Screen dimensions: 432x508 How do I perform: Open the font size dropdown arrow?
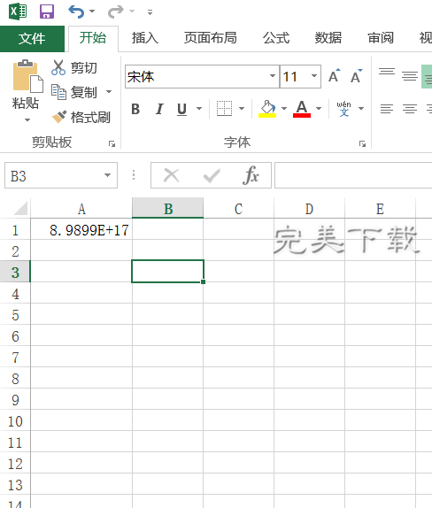coord(314,76)
